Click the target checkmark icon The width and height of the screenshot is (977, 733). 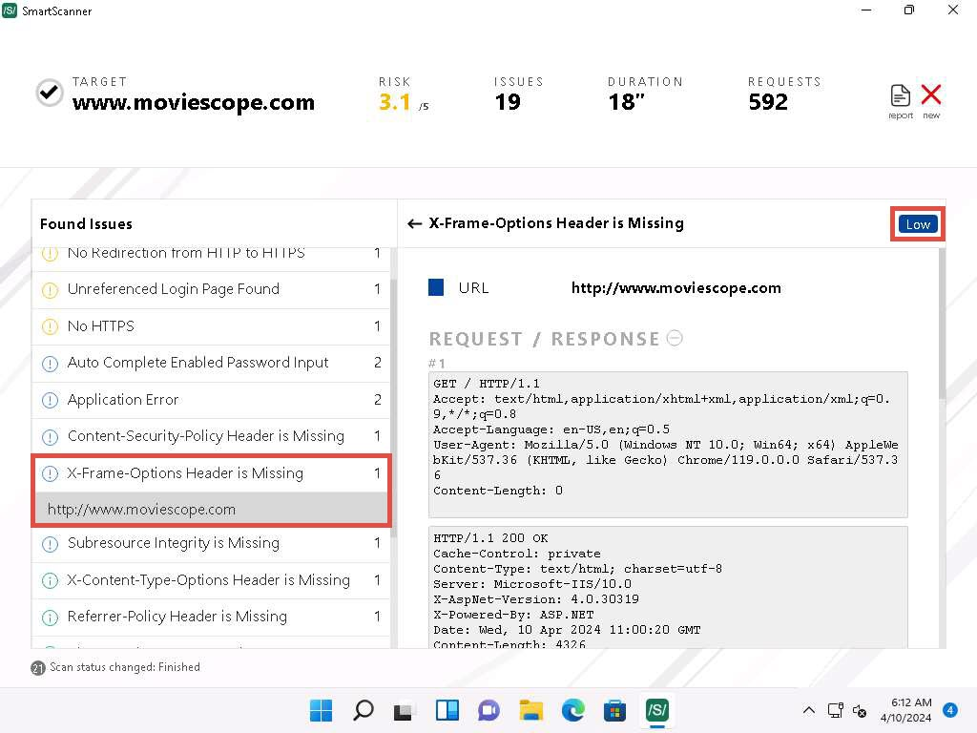coord(50,93)
